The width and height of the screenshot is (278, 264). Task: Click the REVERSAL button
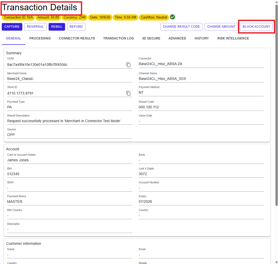(x=35, y=27)
